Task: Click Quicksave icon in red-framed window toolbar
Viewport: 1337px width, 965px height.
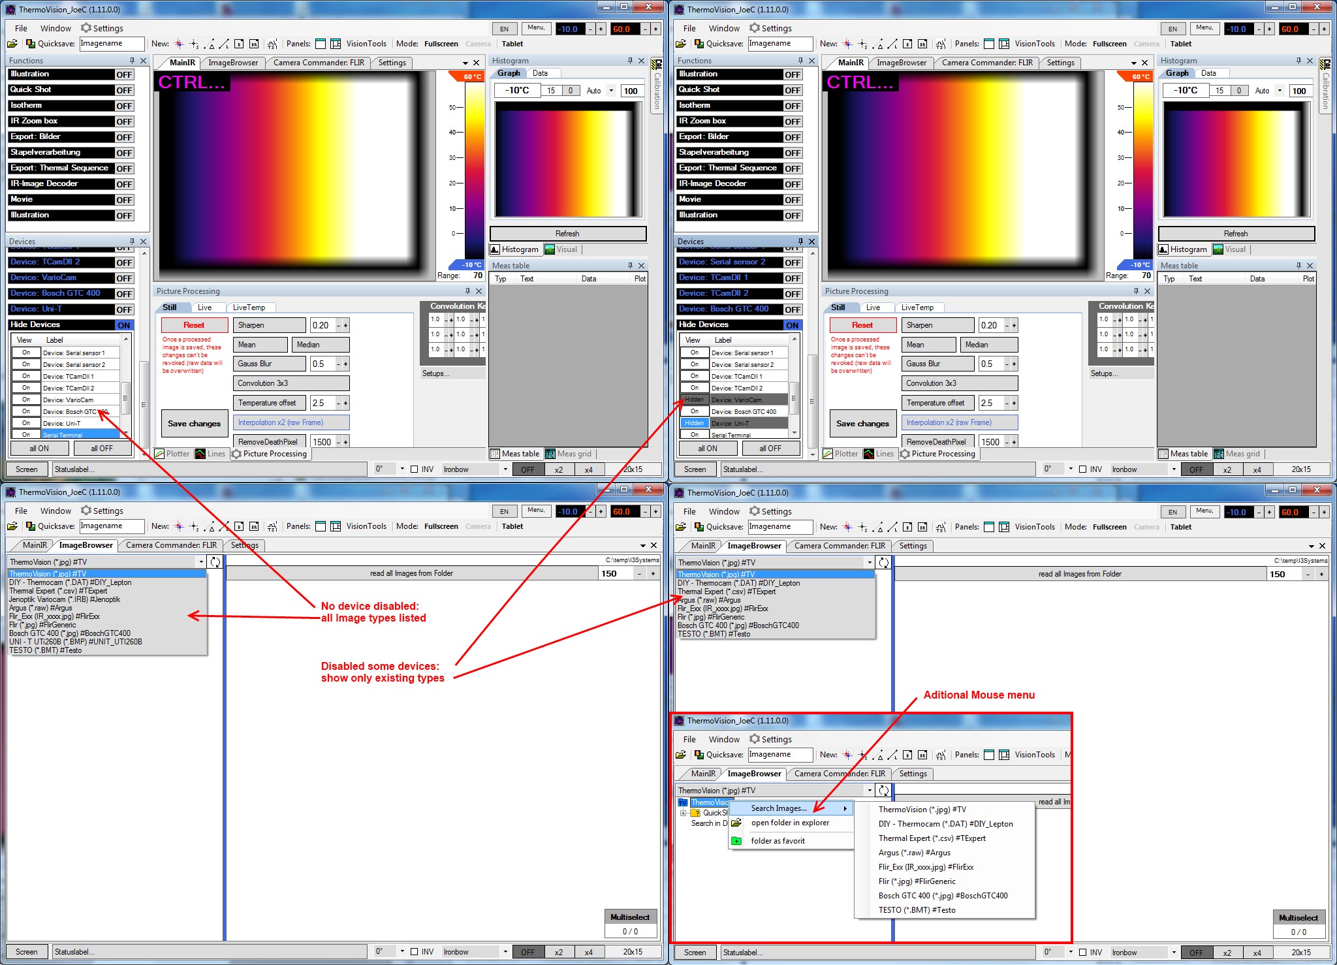Action: [x=699, y=755]
